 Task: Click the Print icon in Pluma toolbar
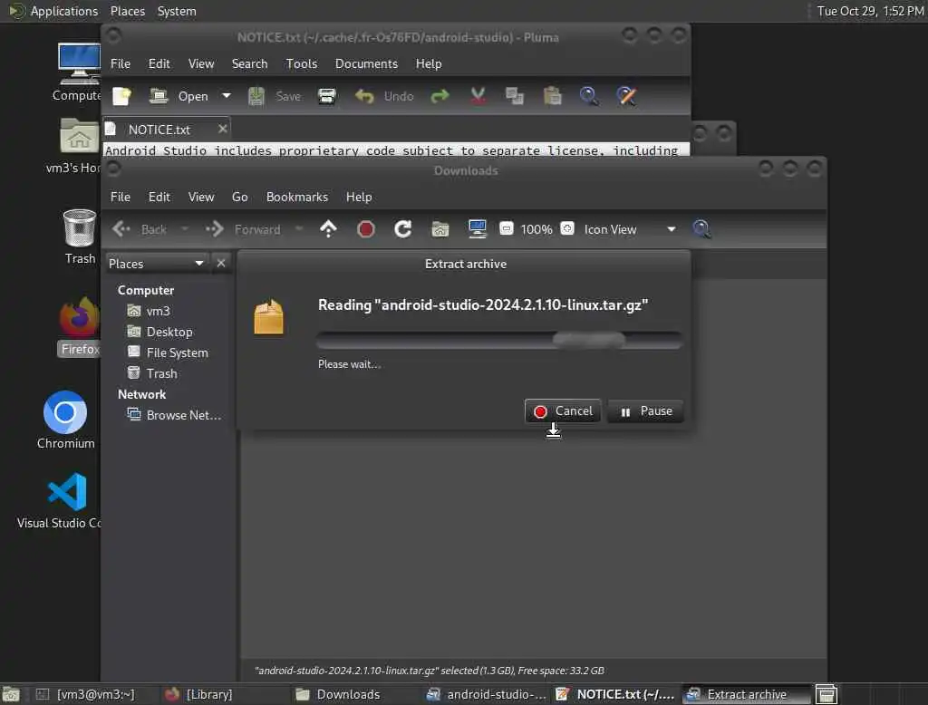[326, 96]
